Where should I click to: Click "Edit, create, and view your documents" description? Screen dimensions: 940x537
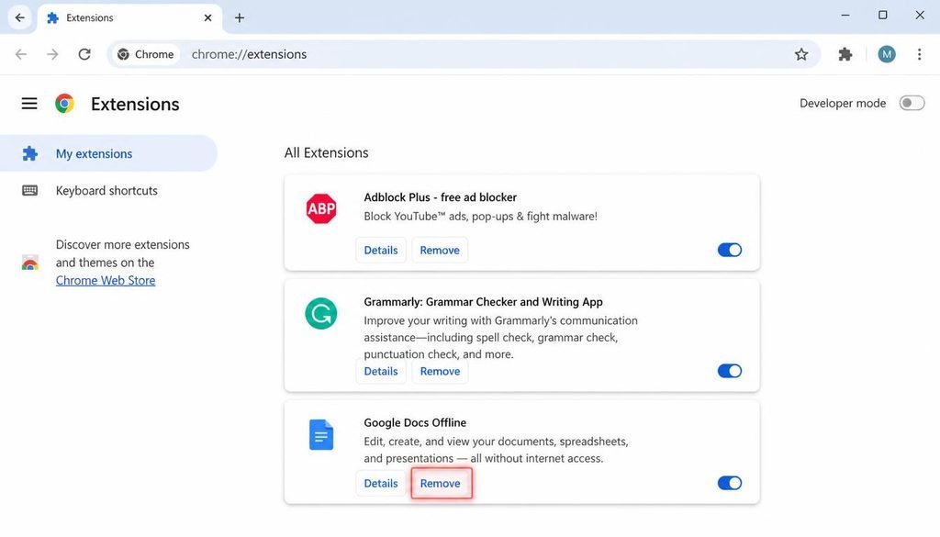click(496, 450)
